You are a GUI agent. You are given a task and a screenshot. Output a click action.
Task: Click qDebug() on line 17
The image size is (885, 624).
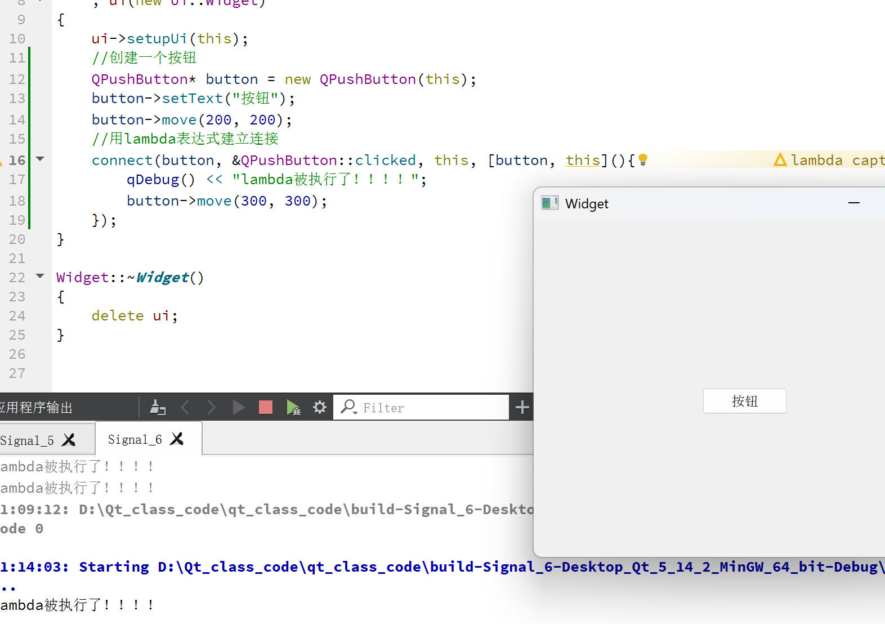pos(161,180)
